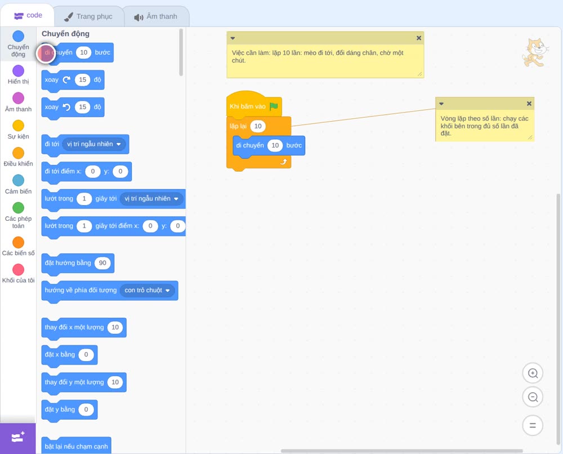Screen dimensions: 563x454
Task: Zoom out the workspace
Action: pos(533,397)
